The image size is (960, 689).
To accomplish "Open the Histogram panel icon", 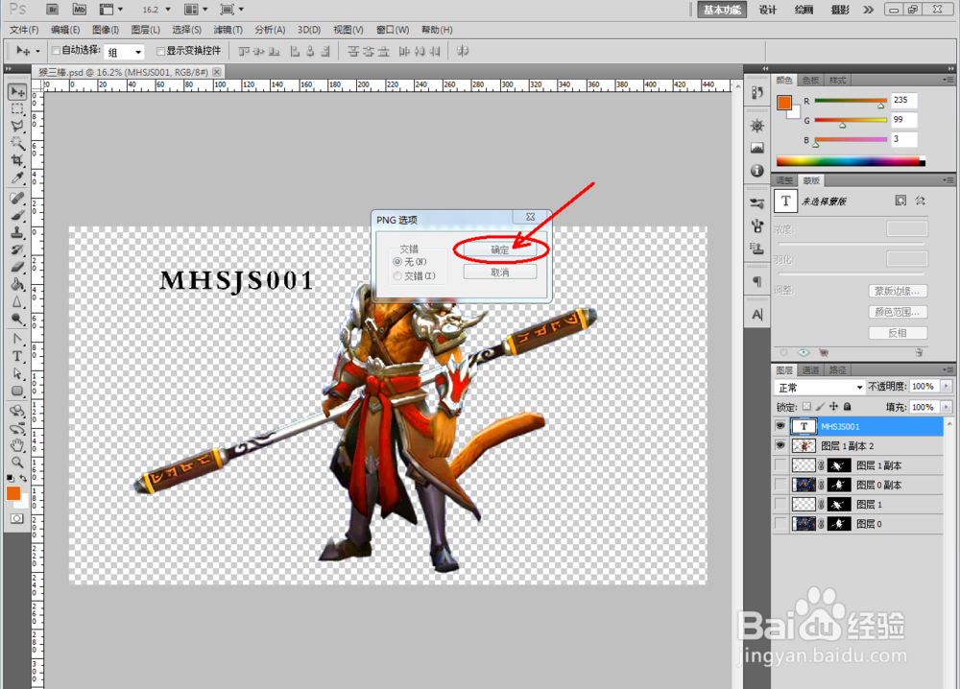I will tap(757, 148).
